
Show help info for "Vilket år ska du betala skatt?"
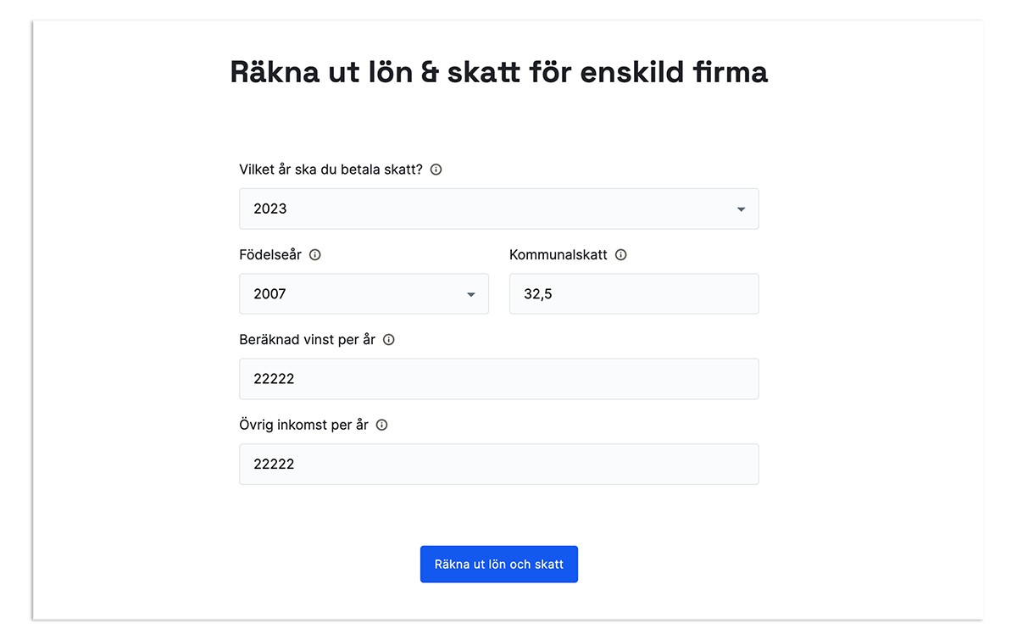click(435, 170)
